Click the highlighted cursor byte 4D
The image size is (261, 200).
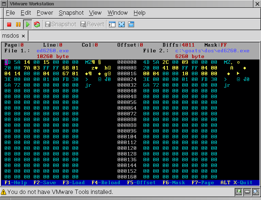pos(8,62)
